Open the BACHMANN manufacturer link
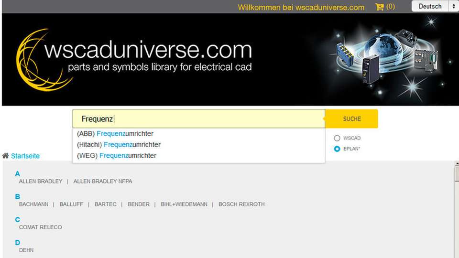This screenshot has height=258, width=459. pos(33,204)
